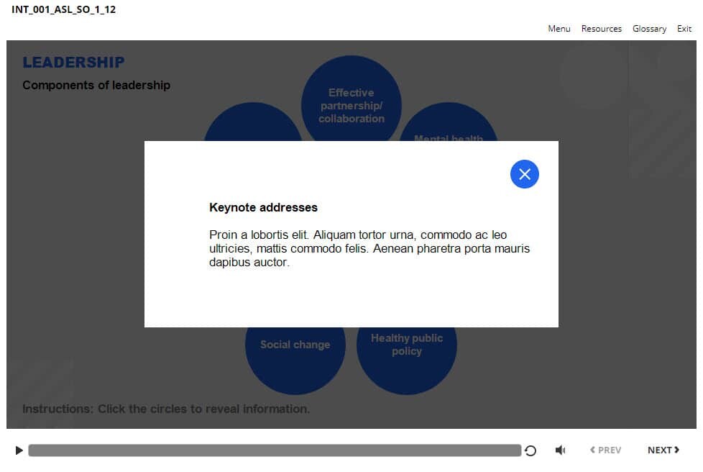Click the gray playback progress seekbar
The width and height of the screenshot is (703, 472).
point(274,450)
